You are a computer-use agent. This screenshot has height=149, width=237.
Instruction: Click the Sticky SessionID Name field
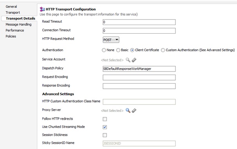tap(139, 144)
